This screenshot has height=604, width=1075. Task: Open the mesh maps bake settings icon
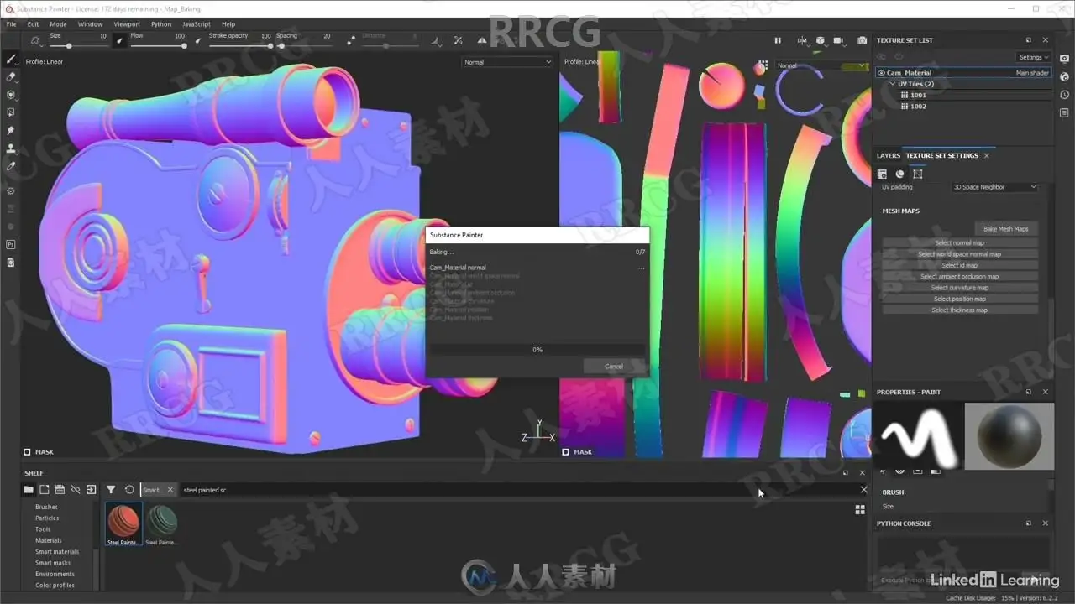(918, 174)
